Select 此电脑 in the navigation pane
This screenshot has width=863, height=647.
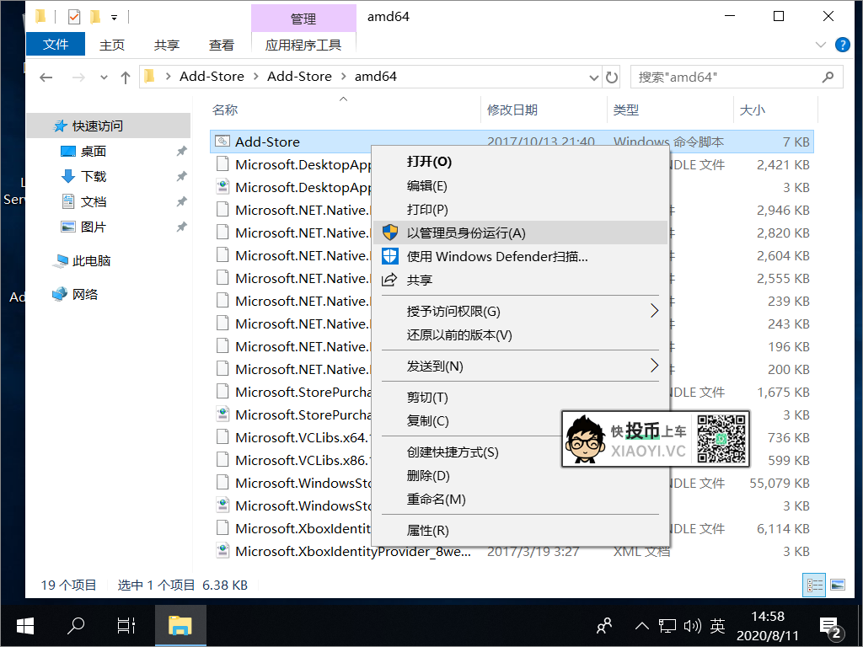[x=92, y=261]
